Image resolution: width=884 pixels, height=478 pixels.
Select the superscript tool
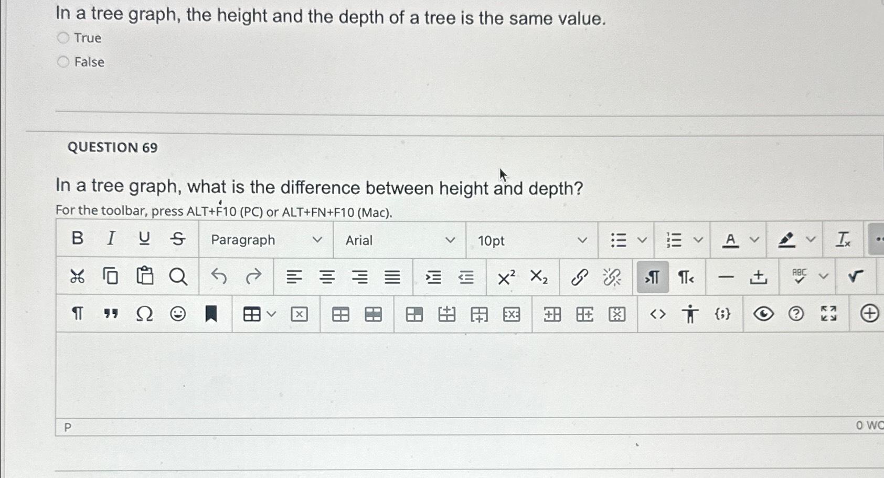[505, 277]
